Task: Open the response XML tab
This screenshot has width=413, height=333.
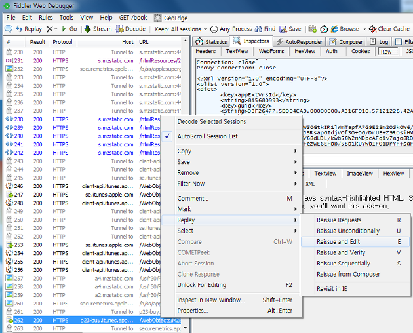Action: [x=310, y=184]
